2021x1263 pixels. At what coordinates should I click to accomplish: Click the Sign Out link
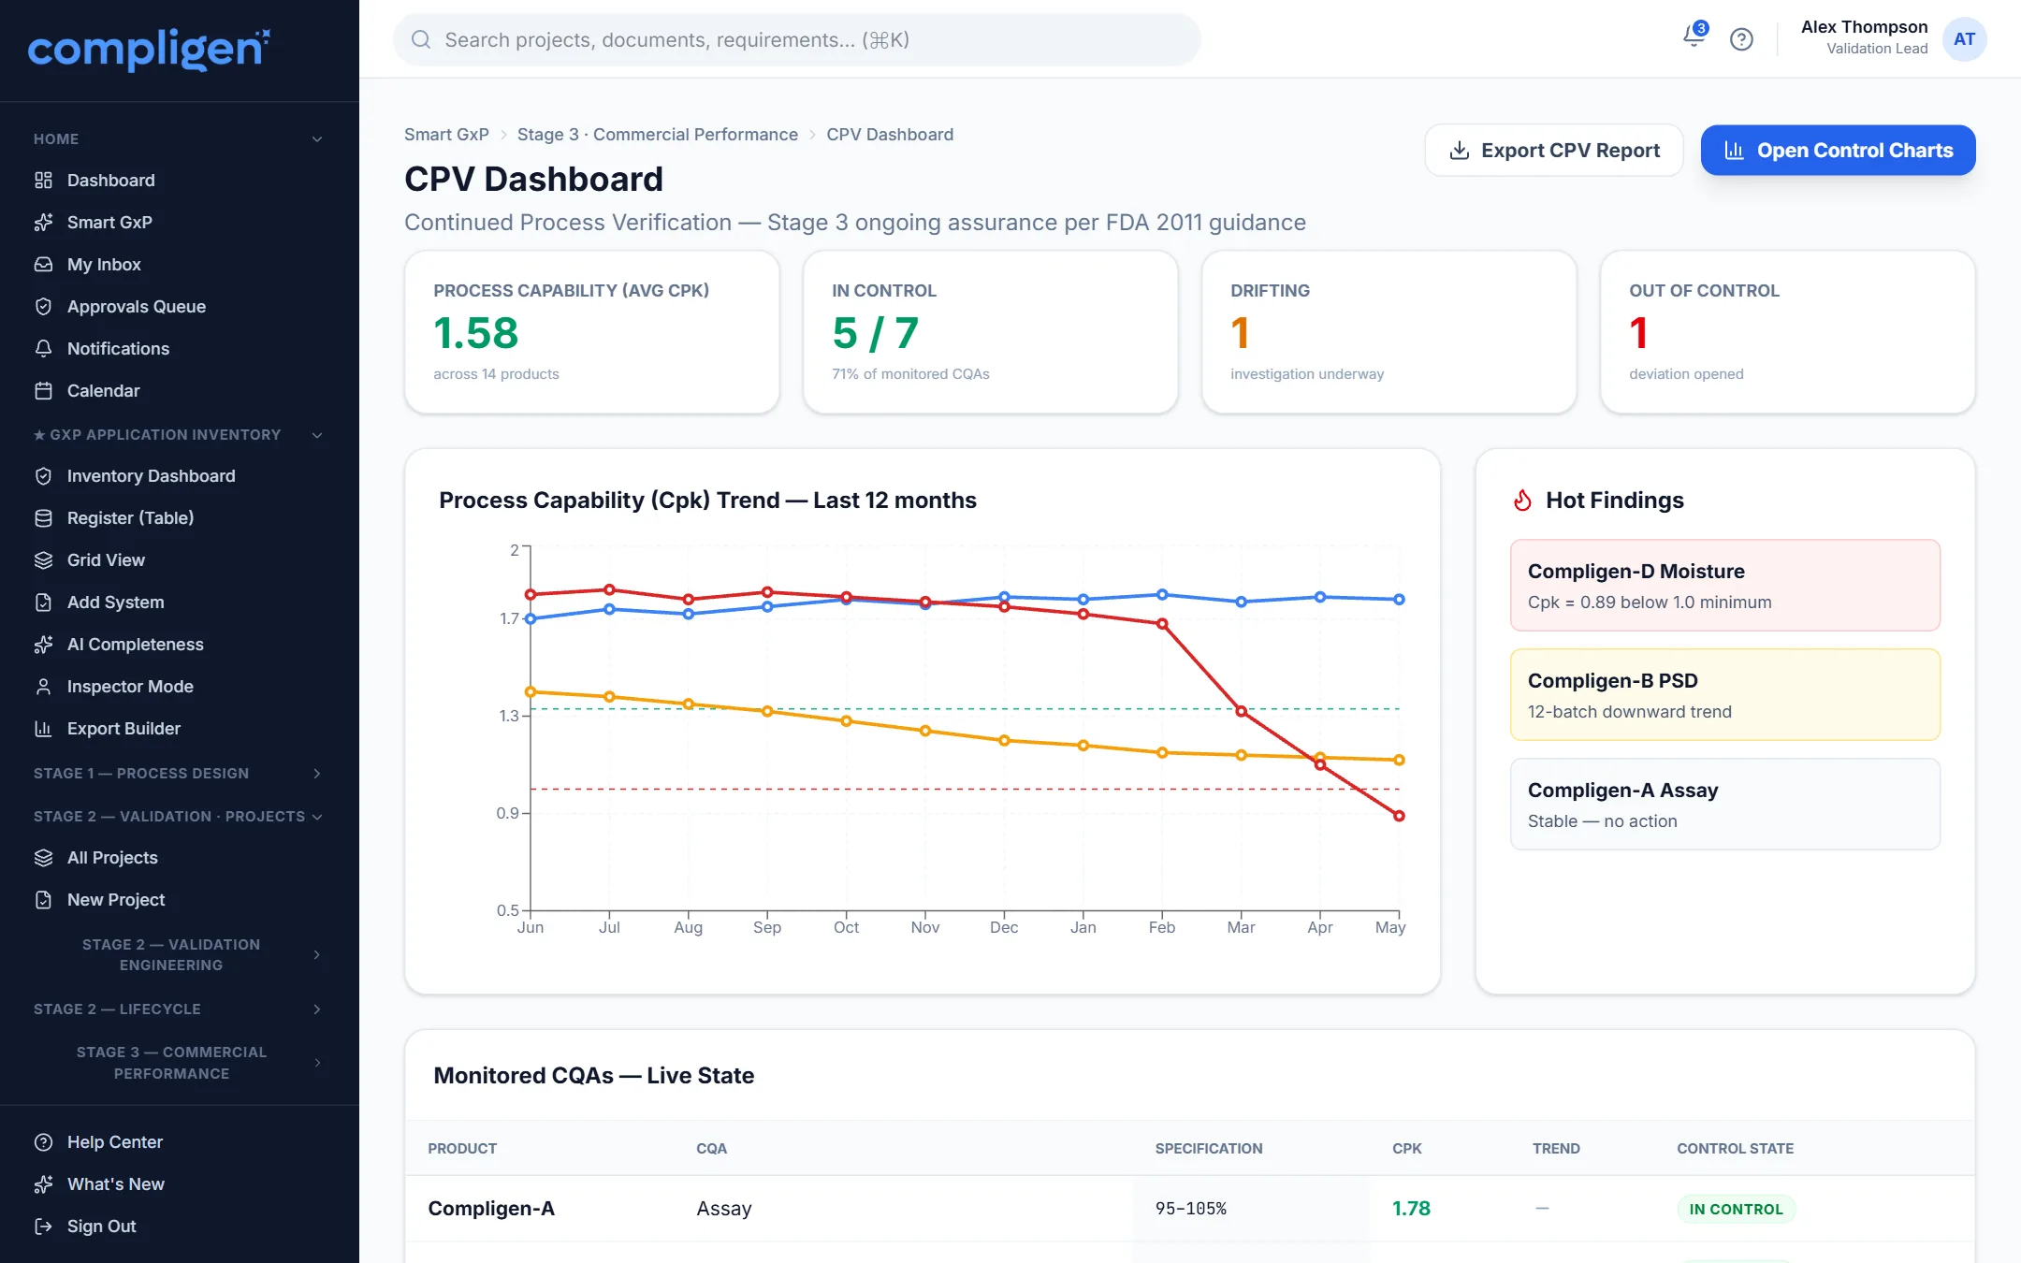[x=180, y=1226]
